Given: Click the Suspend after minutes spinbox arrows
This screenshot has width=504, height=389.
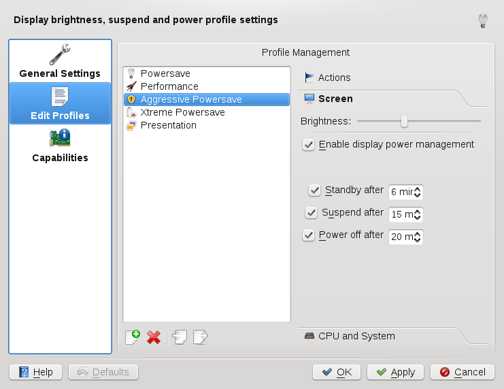Looking at the screenshot, I should [418, 214].
